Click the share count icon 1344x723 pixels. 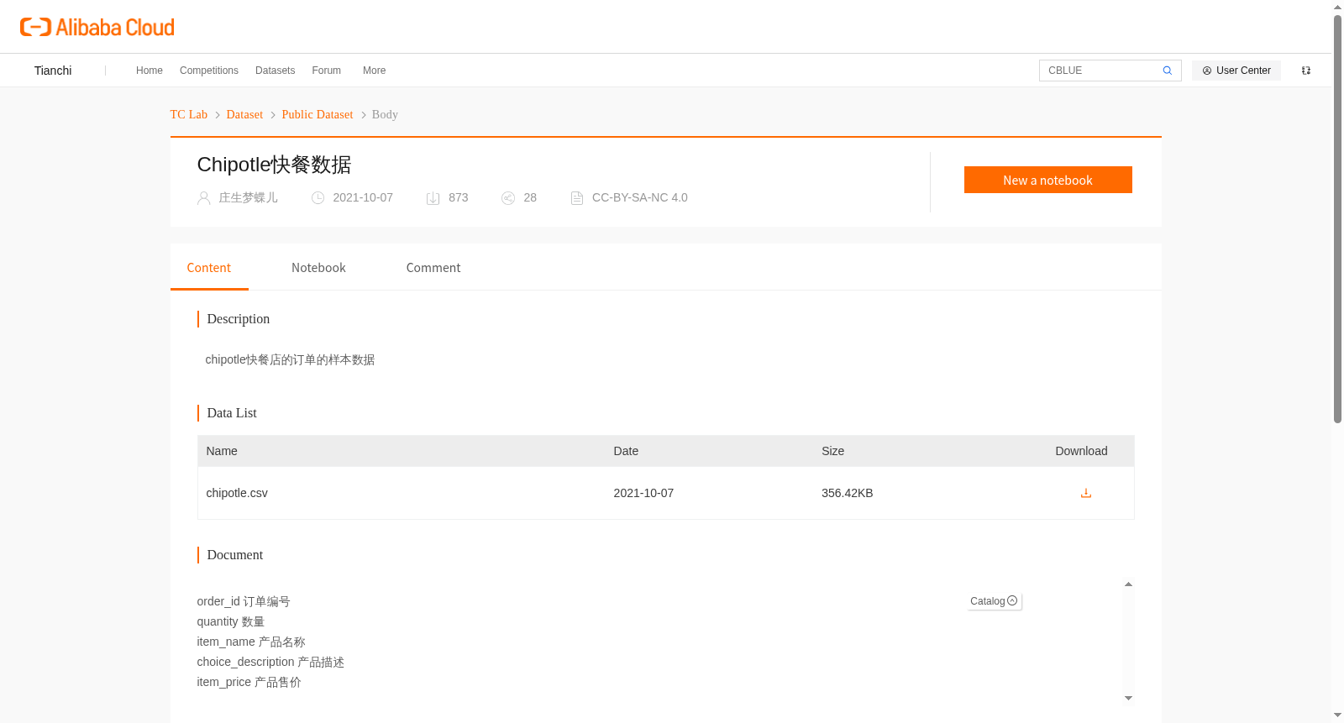point(508,198)
